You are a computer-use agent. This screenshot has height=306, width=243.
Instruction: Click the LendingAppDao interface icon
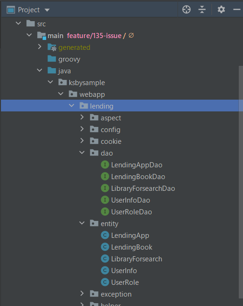[105, 165]
